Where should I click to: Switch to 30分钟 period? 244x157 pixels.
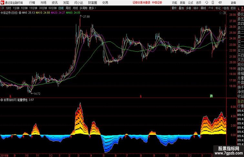43,8
